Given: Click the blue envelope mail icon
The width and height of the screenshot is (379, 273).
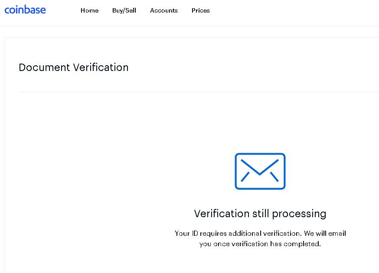Looking at the screenshot, I should pyautogui.click(x=260, y=171).
